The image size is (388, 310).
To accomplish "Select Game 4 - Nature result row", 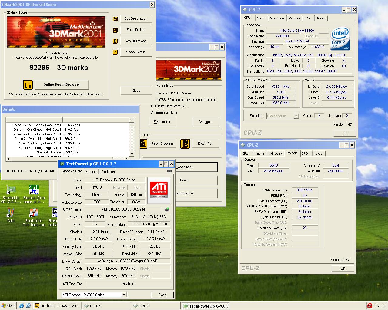I will click(68, 152).
